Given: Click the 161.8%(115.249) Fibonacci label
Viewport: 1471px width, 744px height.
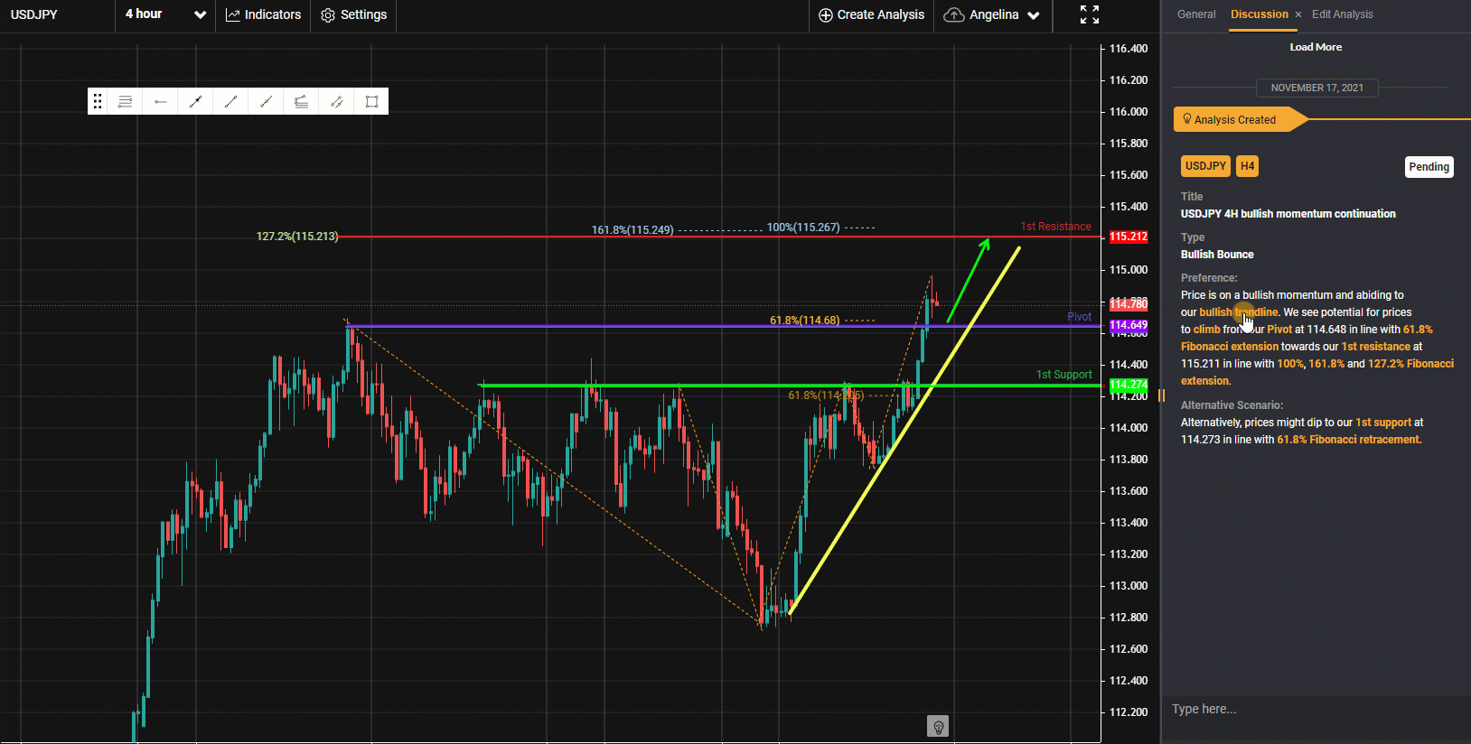Looking at the screenshot, I should click(x=632, y=230).
